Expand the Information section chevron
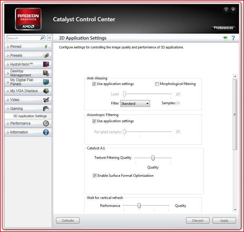 tap(8, 132)
